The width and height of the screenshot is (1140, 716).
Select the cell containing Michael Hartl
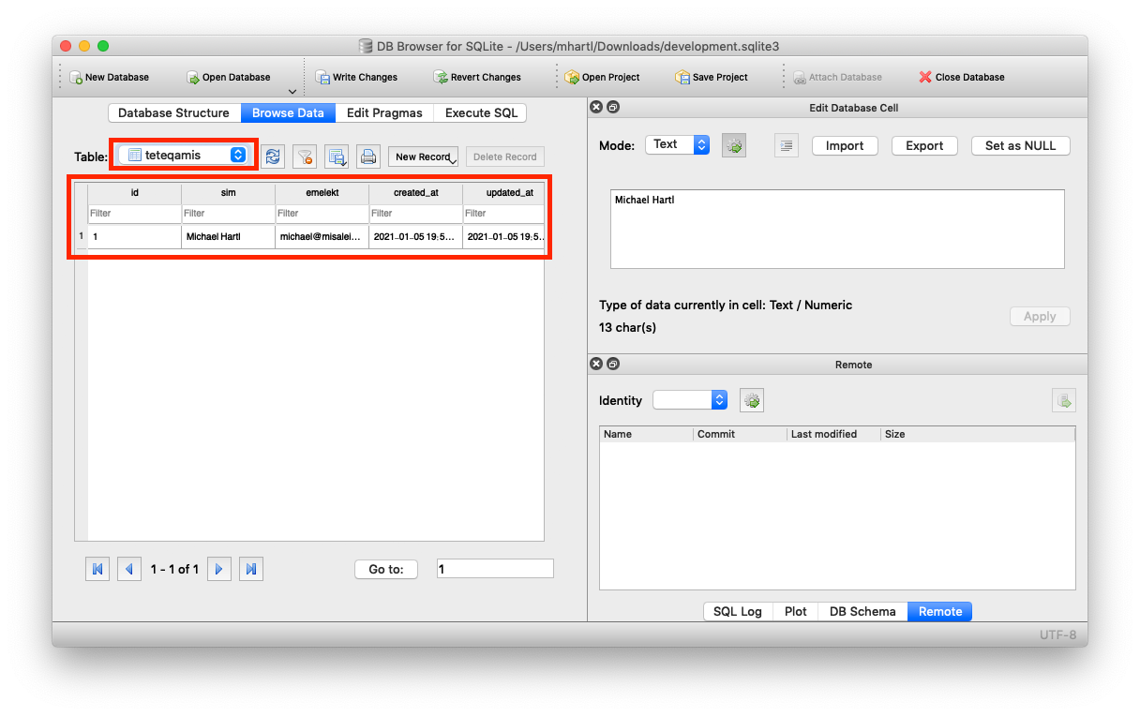click(228, 237)
